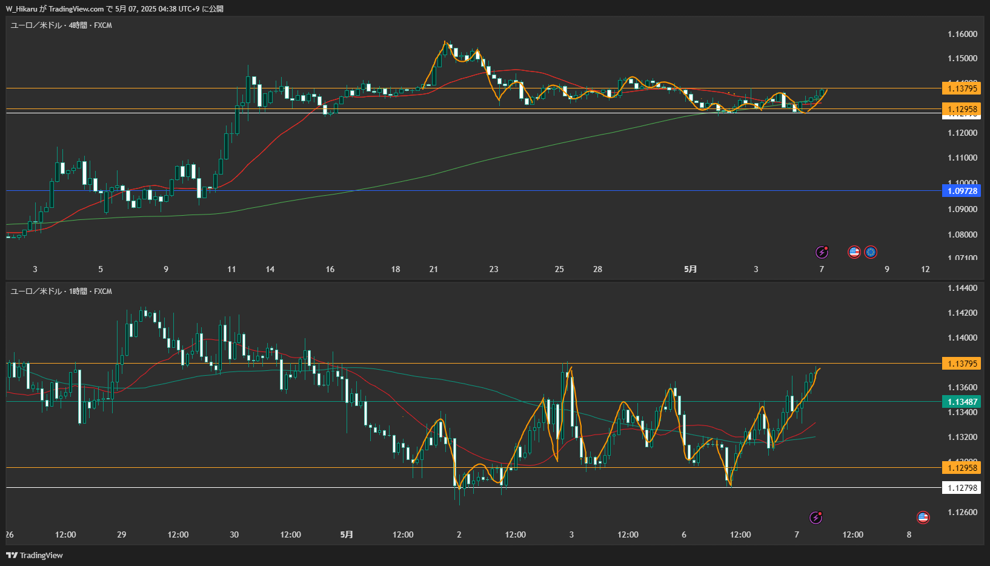Click the lightning event icon in the 1-hour chart

click(x=816, y=518)
